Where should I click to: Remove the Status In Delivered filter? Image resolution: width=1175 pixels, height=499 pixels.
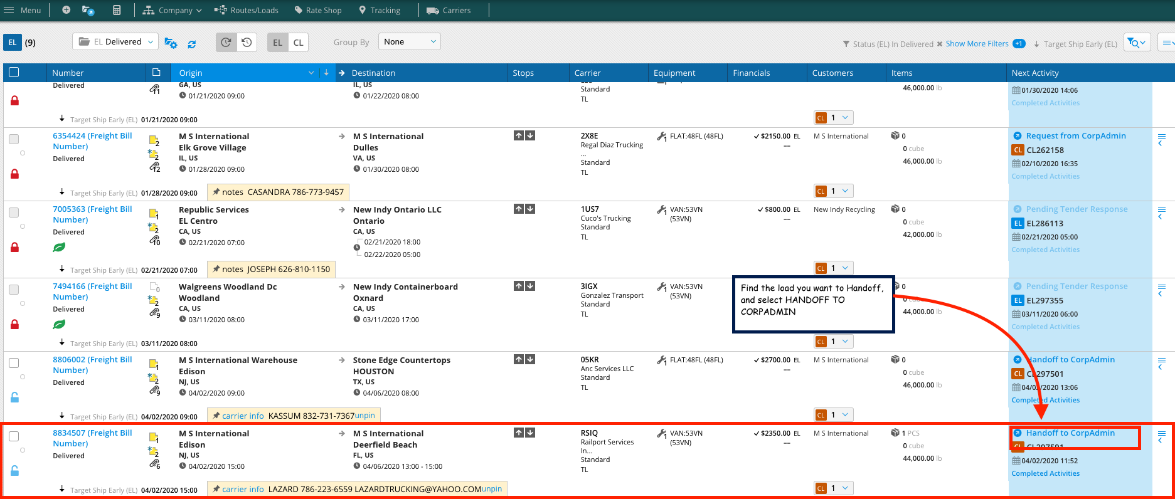939,44
